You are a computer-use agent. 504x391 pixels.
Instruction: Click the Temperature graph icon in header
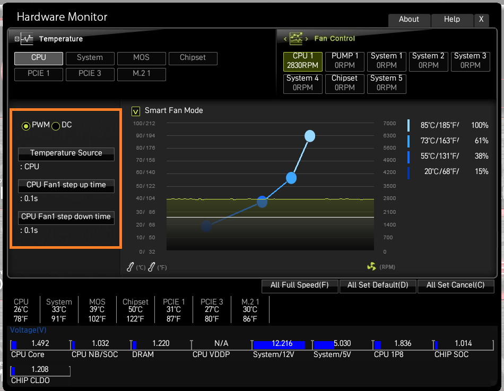tap(27, 39)
